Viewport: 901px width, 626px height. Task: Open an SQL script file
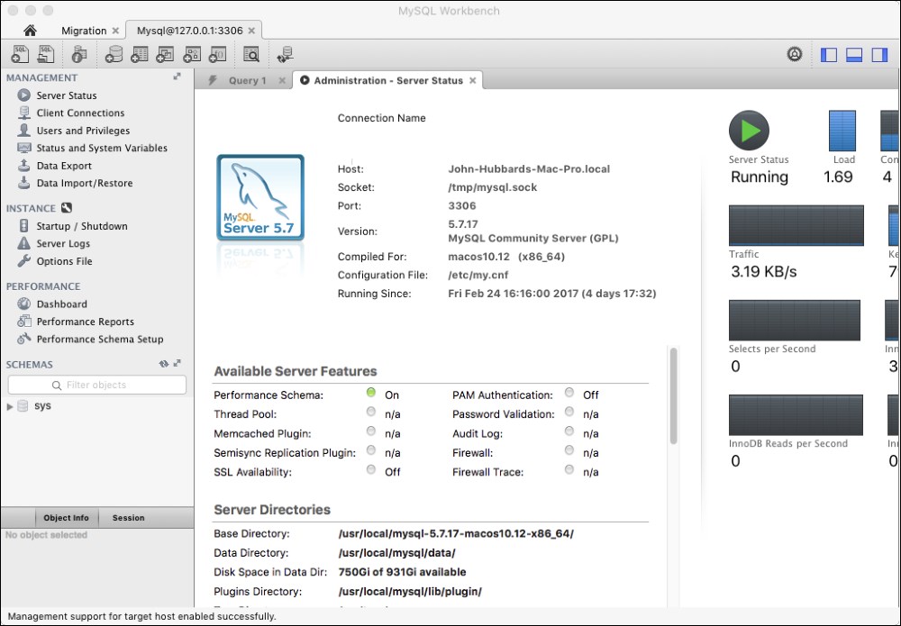click(46, 54)
